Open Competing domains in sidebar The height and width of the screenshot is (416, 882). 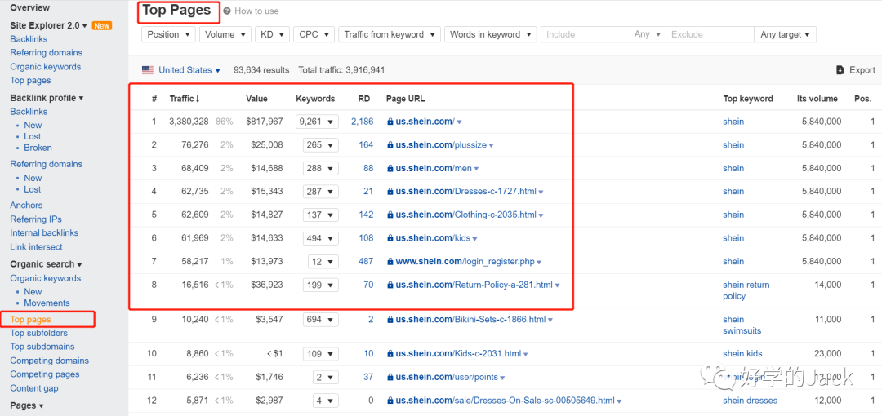pos(50,361)
